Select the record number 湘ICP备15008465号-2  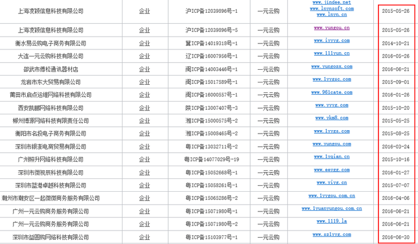pos(211,134)
